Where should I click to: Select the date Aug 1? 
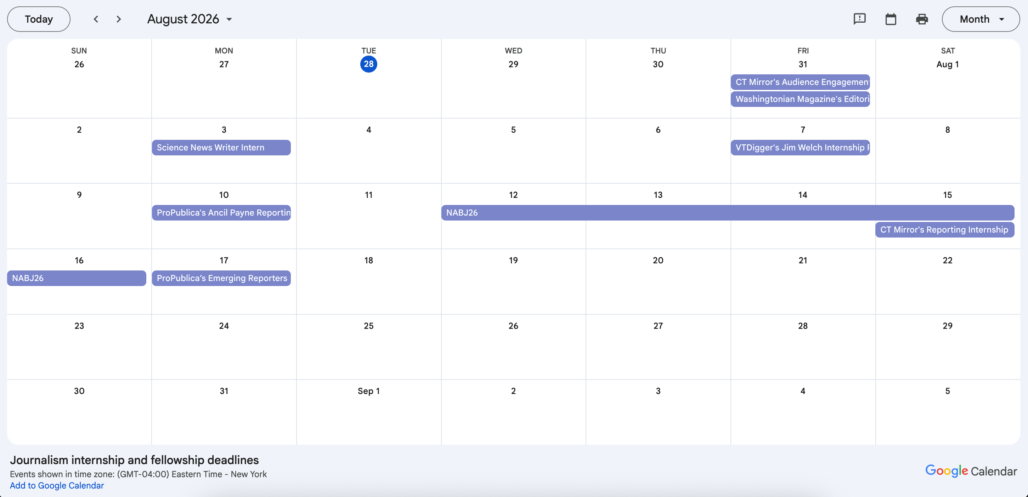click(947, 64)
